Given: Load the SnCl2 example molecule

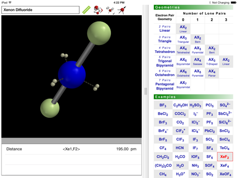Looking at the screenshot, I should click(x=225, y=131).
